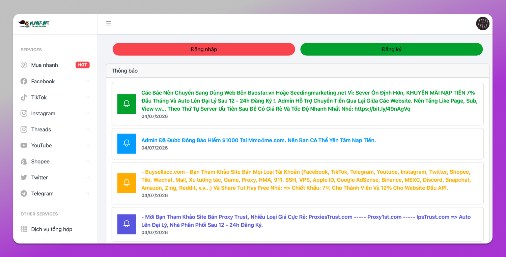Expand the YouTube services chevron
Screen dimensions: 506x257
click(x=88, y=145)
